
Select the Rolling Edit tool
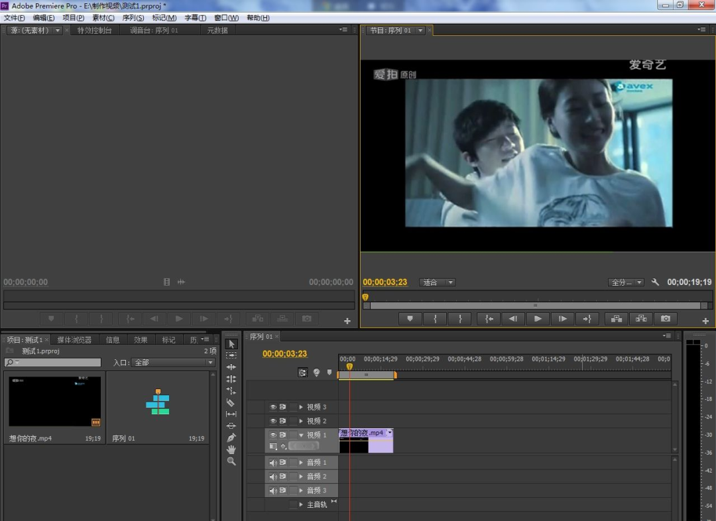coord(231,379)
